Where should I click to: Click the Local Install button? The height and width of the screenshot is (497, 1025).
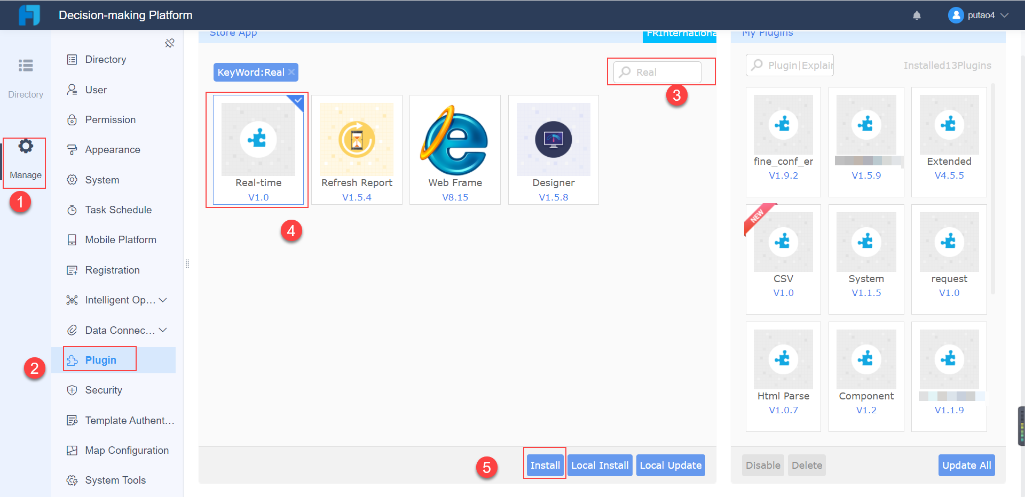600,466
